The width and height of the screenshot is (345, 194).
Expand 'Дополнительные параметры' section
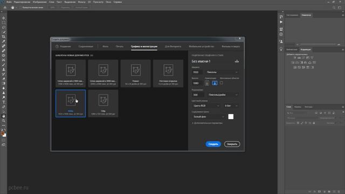point(207,123)
